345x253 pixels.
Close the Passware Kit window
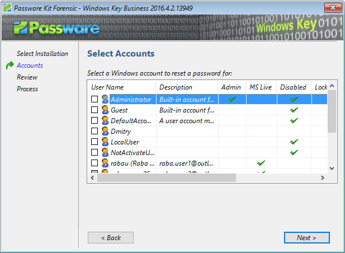pos(333,8)
